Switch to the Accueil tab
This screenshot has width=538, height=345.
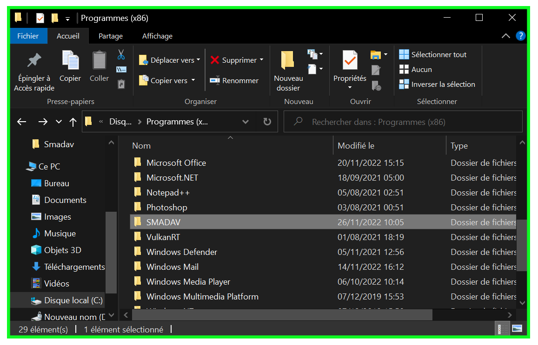pyautogui.click(x=68, y=36)
